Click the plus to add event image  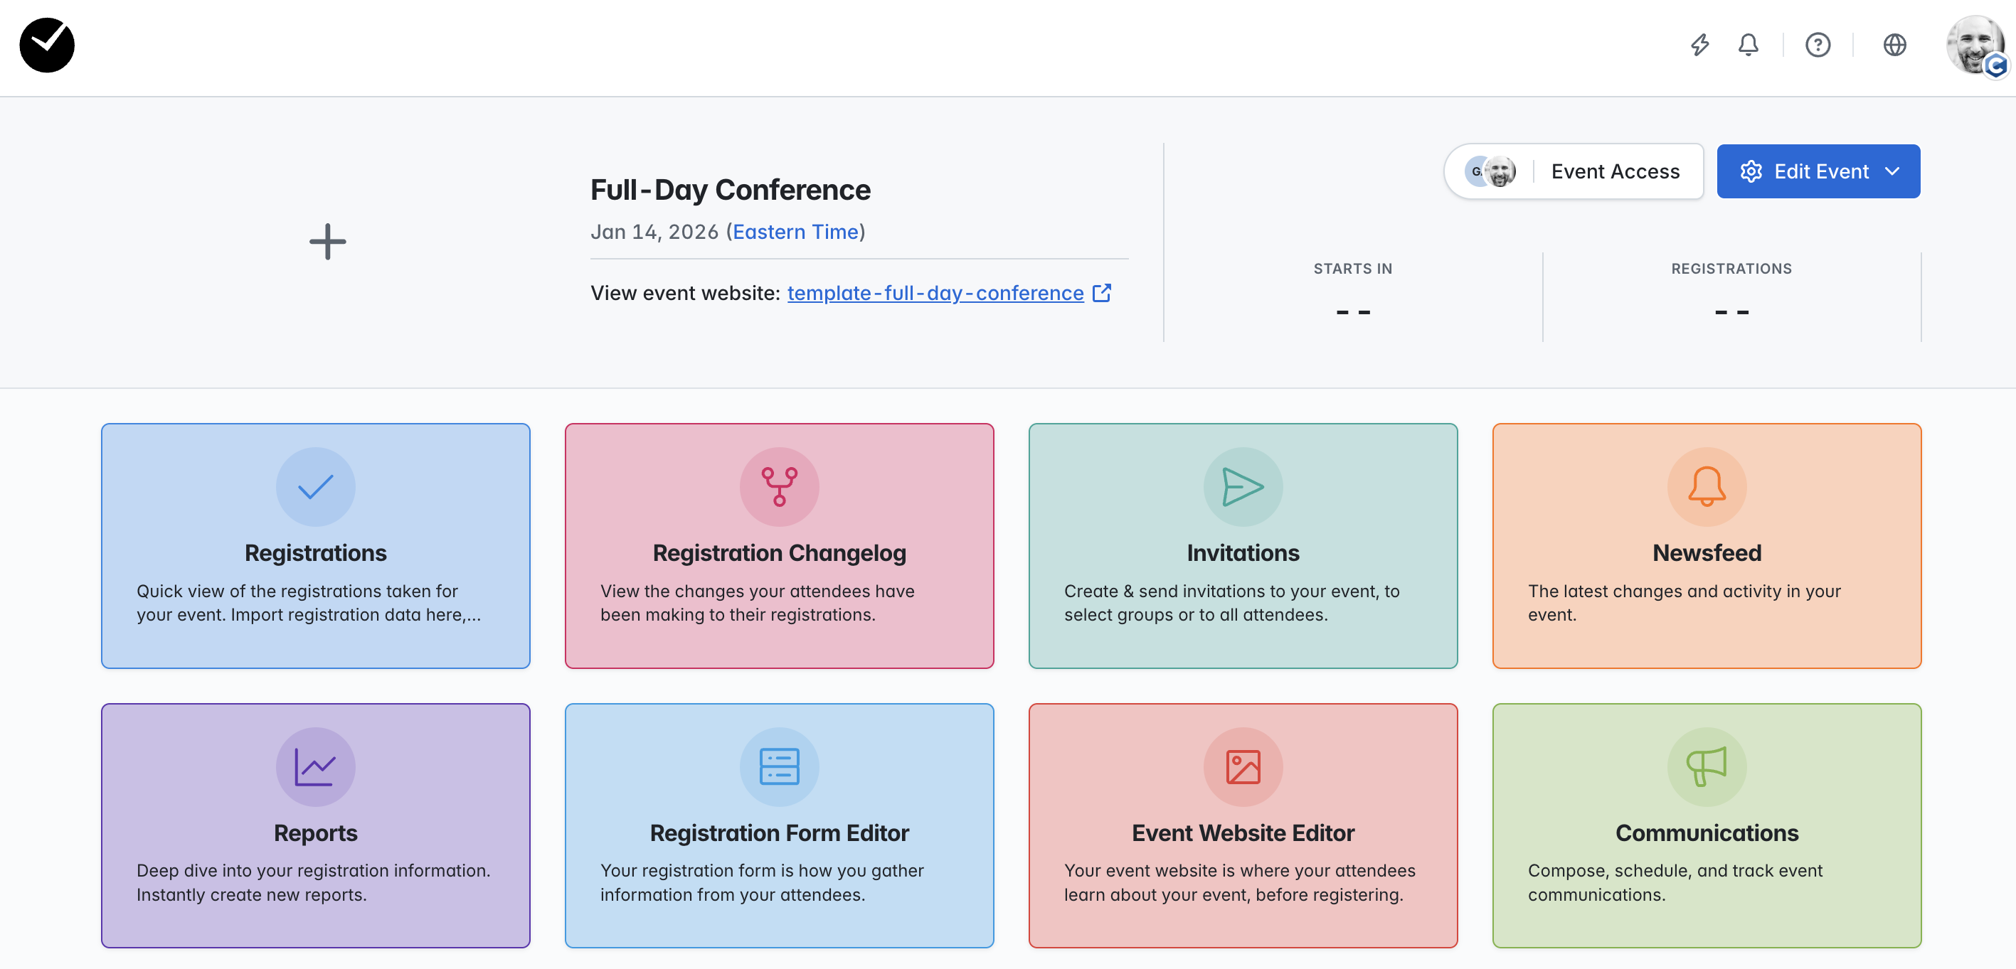pyautogui.click(x=327, y=242)
